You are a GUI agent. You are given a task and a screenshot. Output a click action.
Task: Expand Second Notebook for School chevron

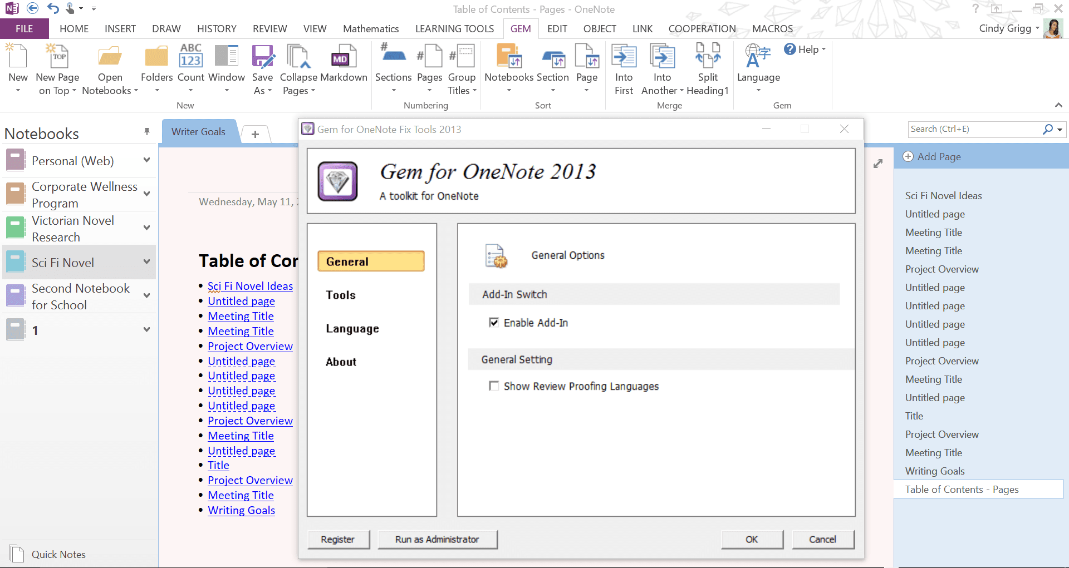[x=146, y=296]
